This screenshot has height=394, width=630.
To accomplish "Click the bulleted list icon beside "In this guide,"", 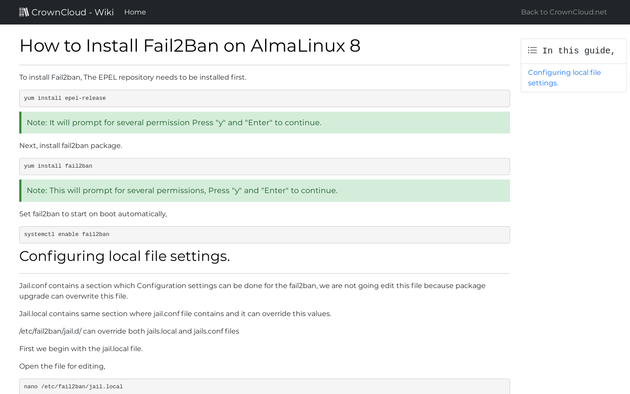I will (x=532, y=50).
